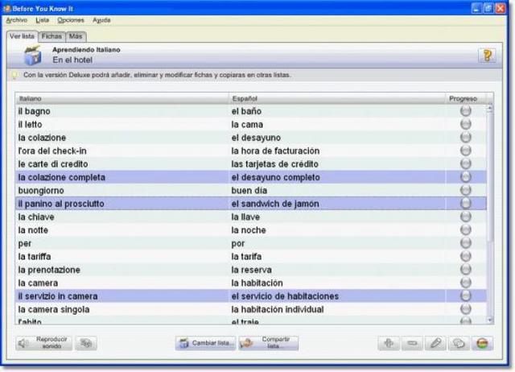Screen dimensions: 515x372
Task: Click the colored ball icon at bottom right
Action: pyautogui.click(x=482, y=343)
